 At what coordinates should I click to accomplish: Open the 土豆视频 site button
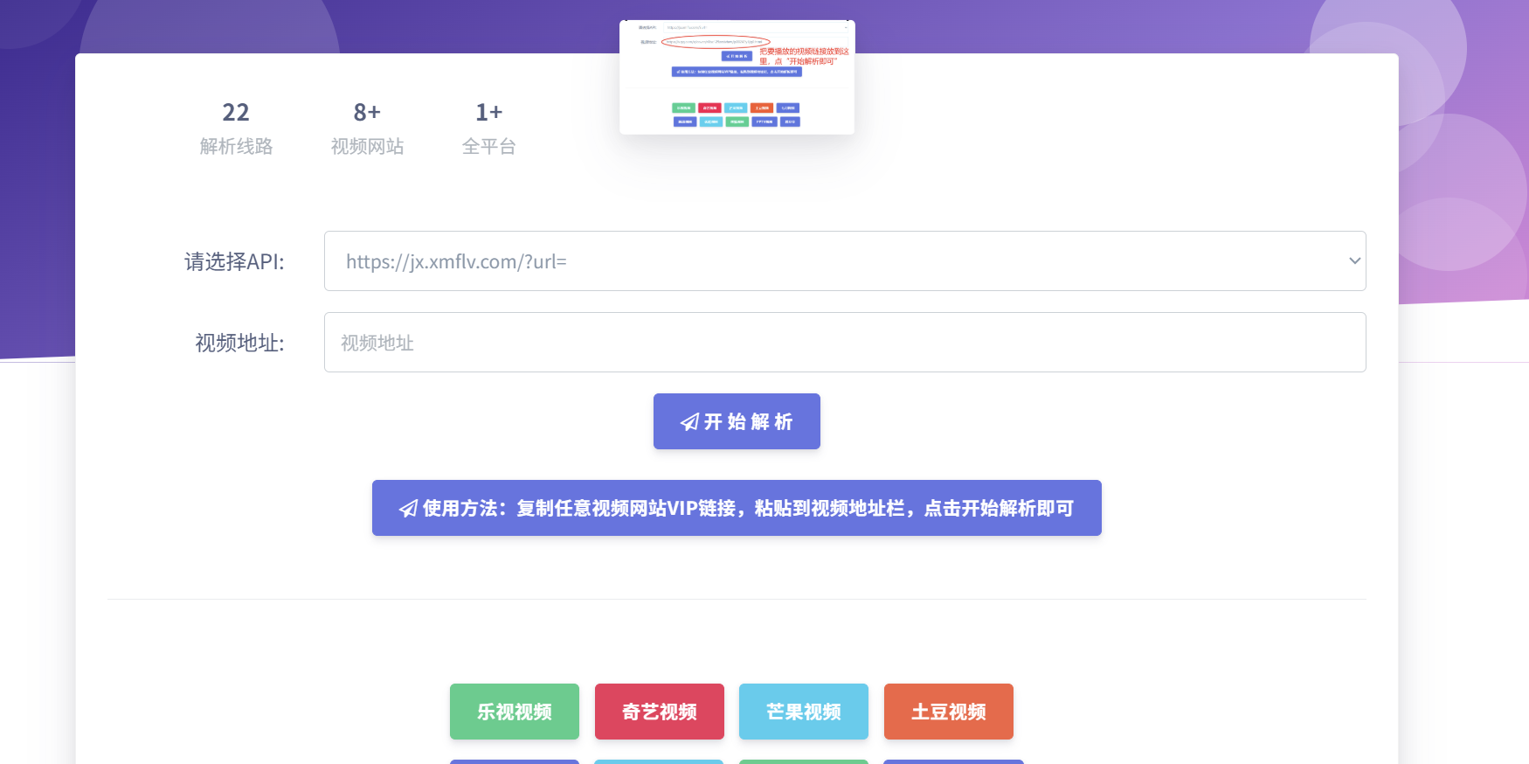pos(949,712)
